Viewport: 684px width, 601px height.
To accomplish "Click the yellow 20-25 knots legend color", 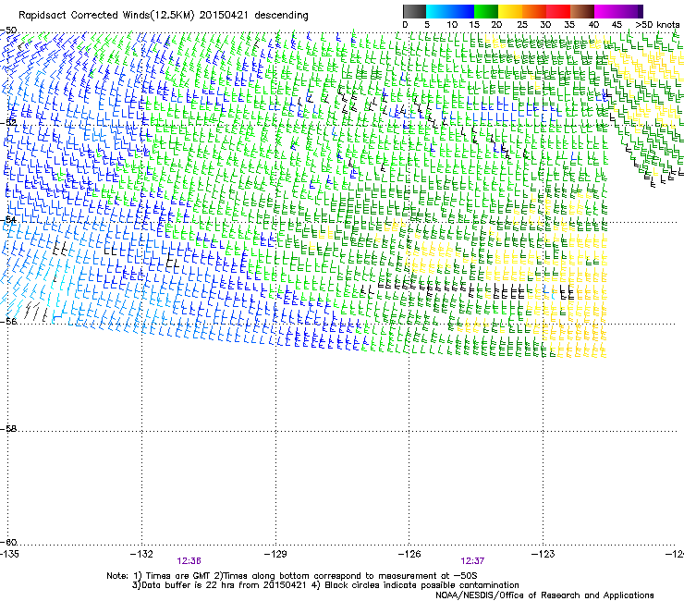I will point(510,11).
